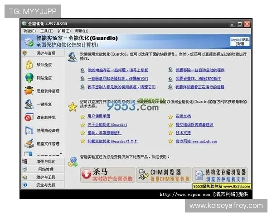Select the 网站免疫 globe icon
This screenshot has width=272, height=217.
pyautogui.click(x=29, y=77)
